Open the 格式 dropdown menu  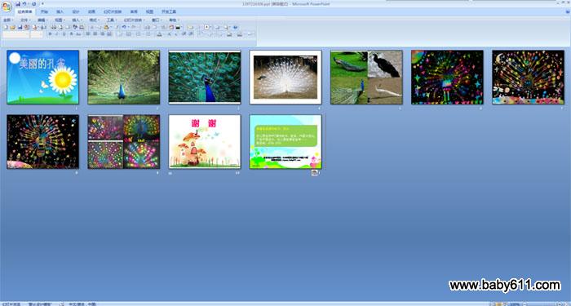[94, 20]
